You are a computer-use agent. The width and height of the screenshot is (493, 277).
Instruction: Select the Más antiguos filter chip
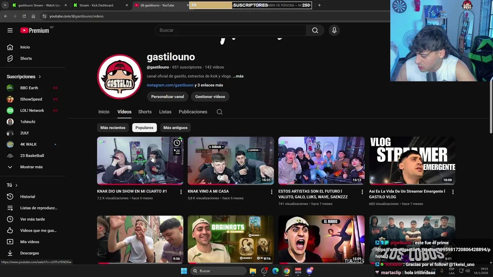(x=175, y=128)
